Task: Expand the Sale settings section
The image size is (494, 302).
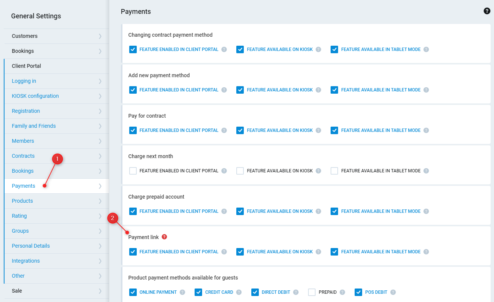Action: point(56,291)
